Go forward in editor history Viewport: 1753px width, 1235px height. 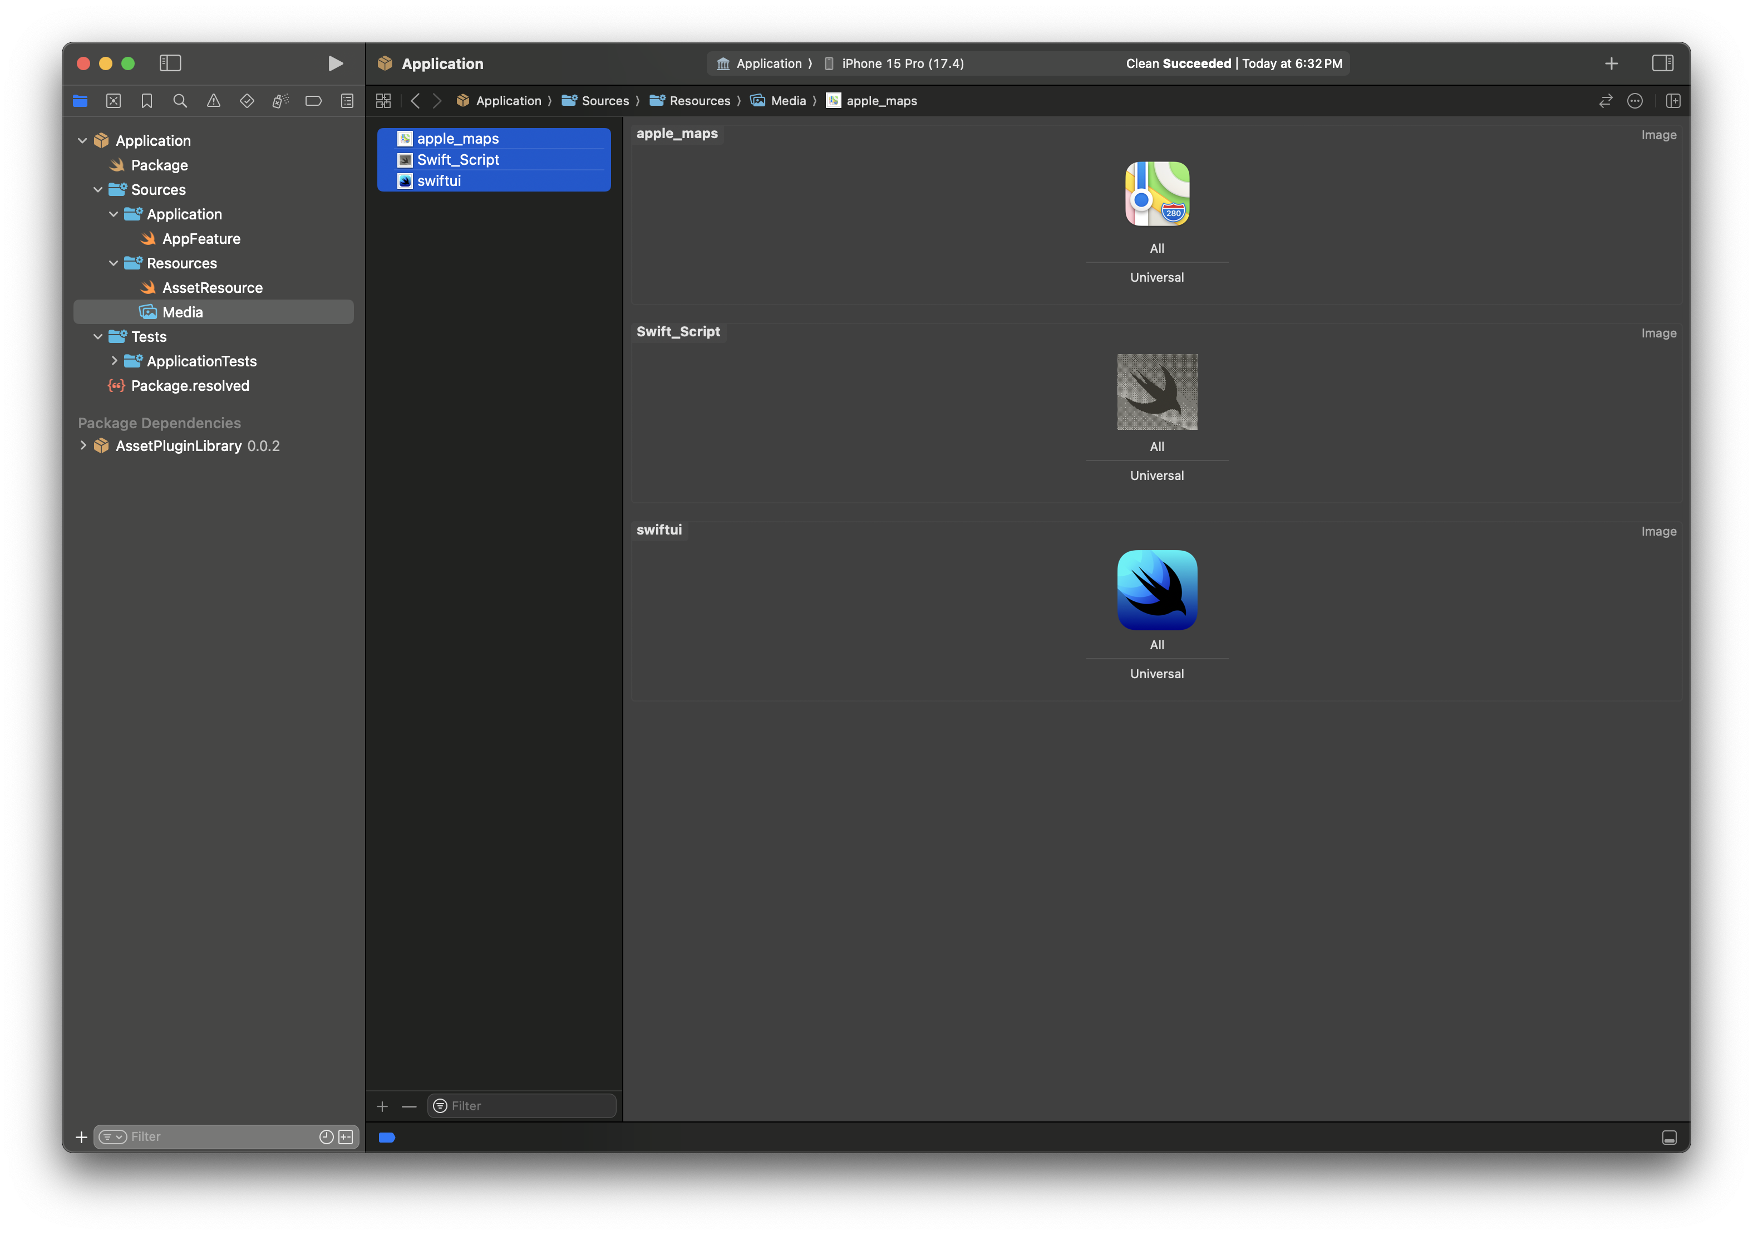pos(437,101)
